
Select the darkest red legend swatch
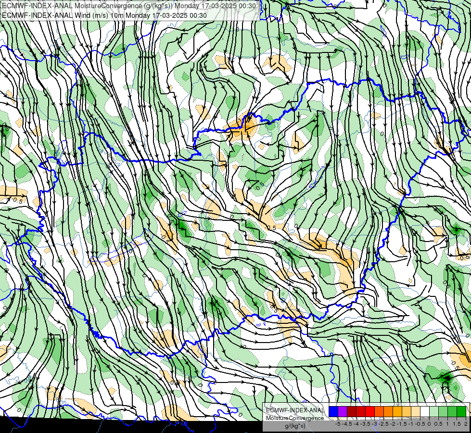click(x=352, y=411)
